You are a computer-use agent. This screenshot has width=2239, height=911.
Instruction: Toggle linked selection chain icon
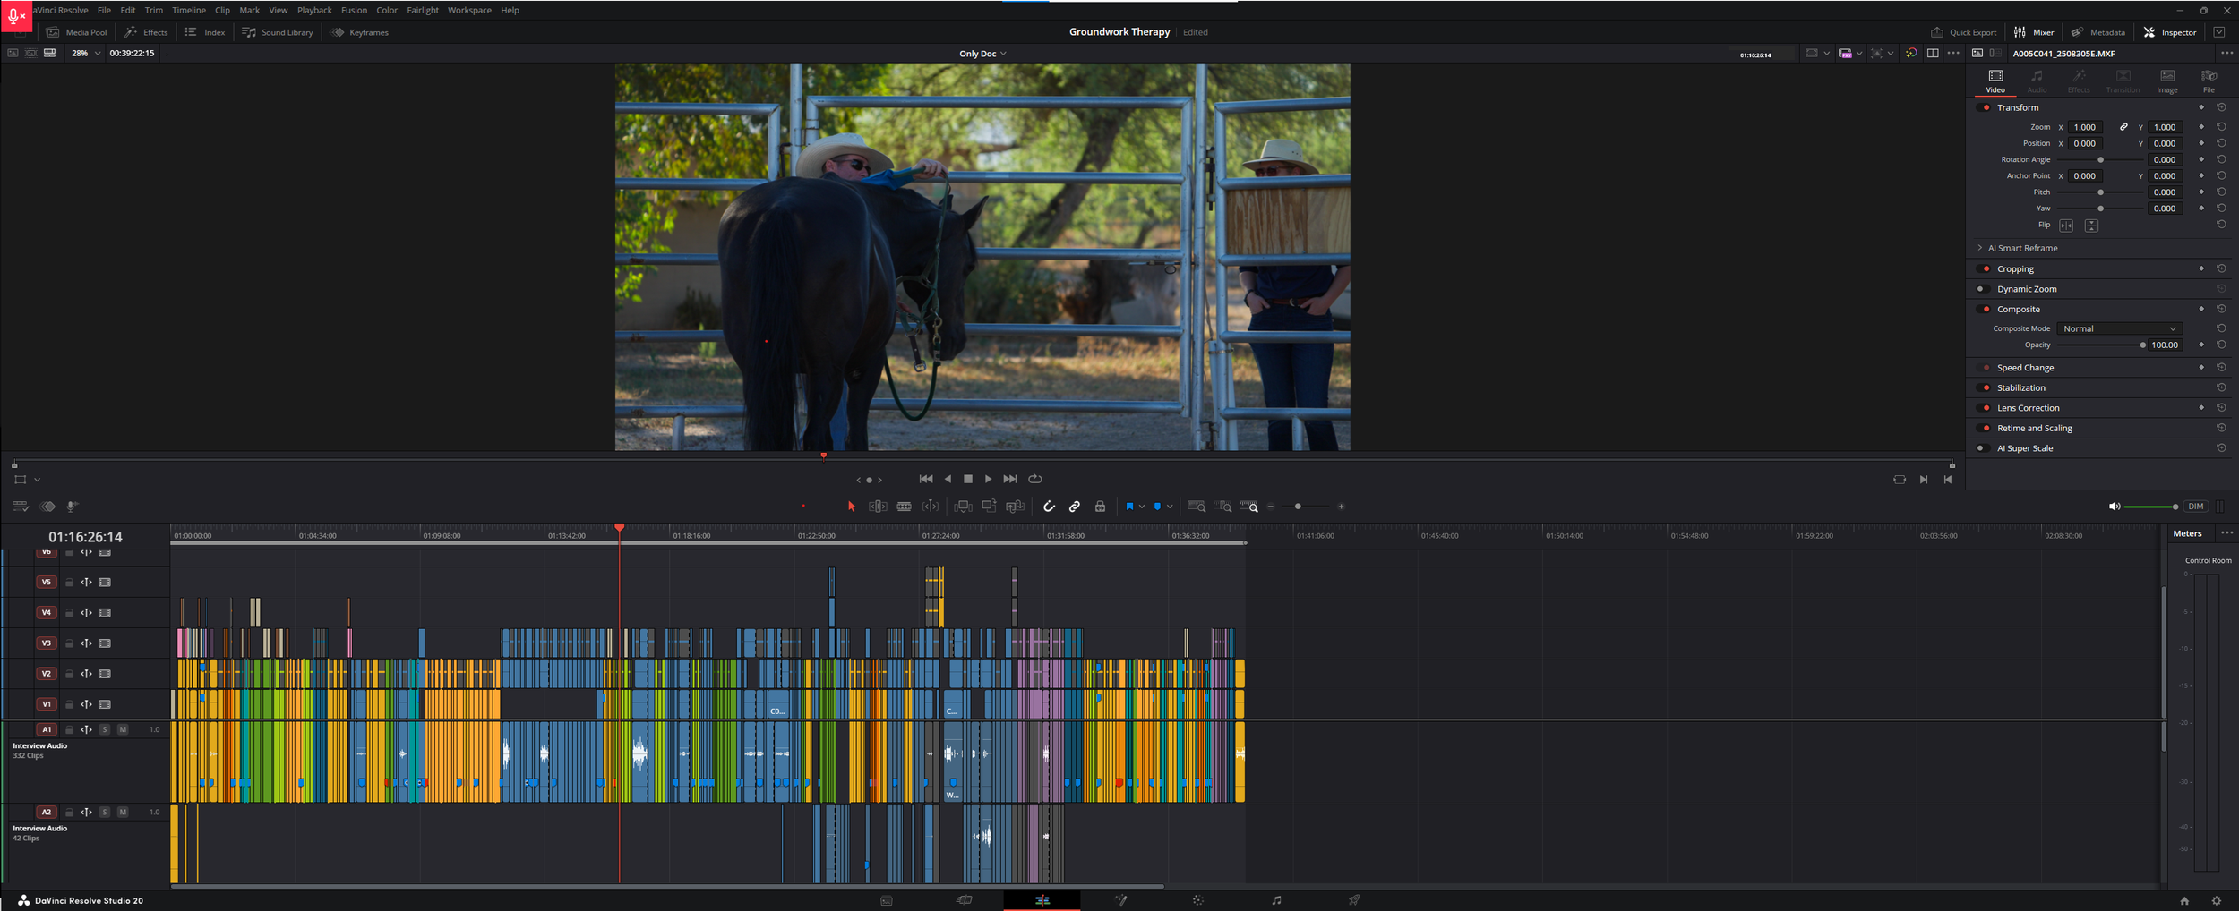(x=1075, y=507)
